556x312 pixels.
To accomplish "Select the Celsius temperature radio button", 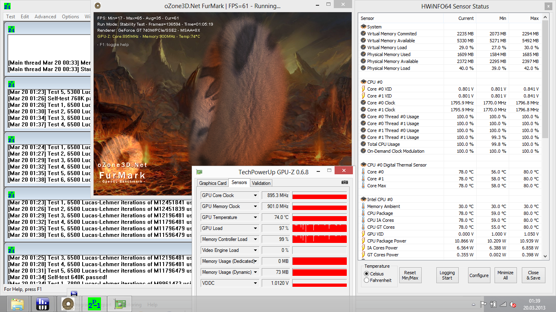I will (367, 274).
